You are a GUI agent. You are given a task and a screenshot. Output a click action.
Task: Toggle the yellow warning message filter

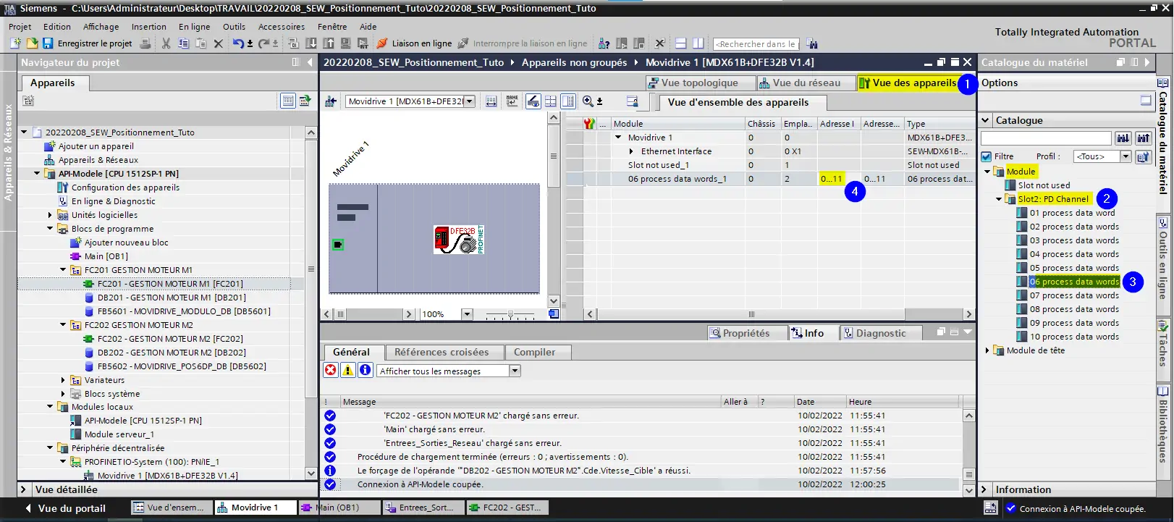pyautogui.click(x=348, y=371)
